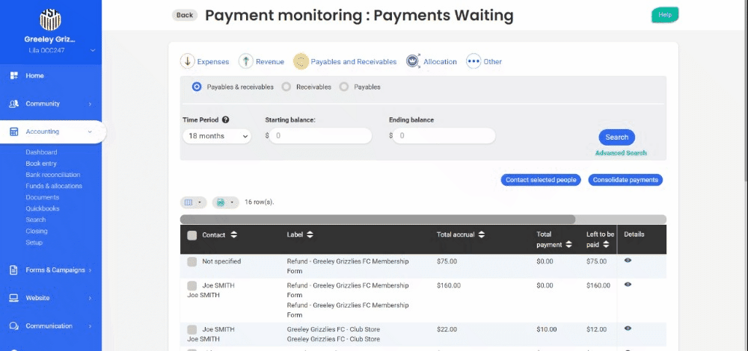Open the Time Period 18 months dropdown
The height and width of the screenshot is (351, 748).
217,136
